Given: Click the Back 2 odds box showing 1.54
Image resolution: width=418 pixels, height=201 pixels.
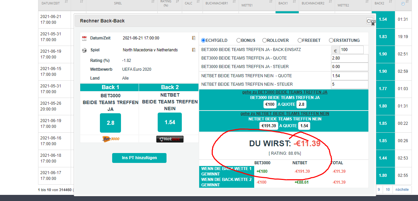Looking at the screenshot, I should 170,122.
